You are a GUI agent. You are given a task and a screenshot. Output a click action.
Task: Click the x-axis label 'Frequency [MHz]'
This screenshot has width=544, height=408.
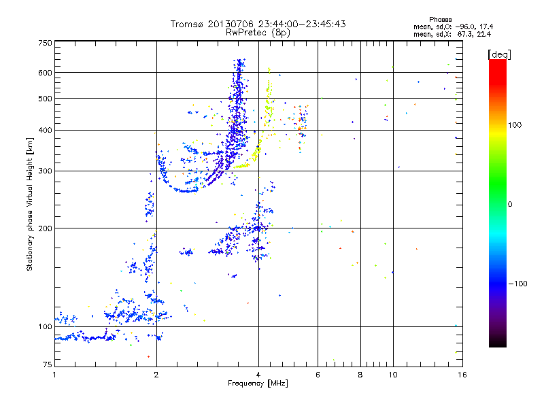coord(258,384)
